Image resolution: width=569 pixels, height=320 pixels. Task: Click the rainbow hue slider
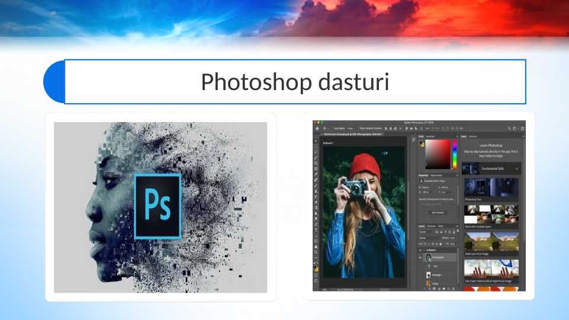pos(455,155)
